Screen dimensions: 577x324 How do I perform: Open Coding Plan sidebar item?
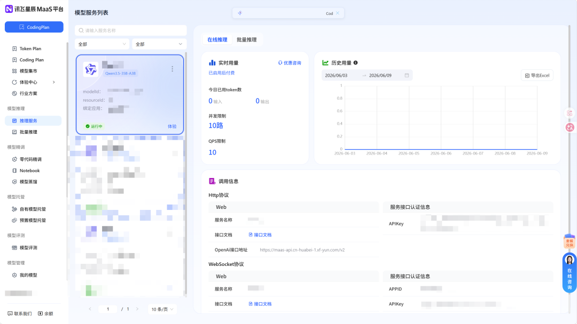(32, 60)
